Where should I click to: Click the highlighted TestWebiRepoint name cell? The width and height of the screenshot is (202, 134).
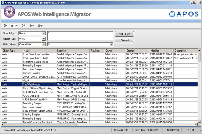(x=39, y=85)
